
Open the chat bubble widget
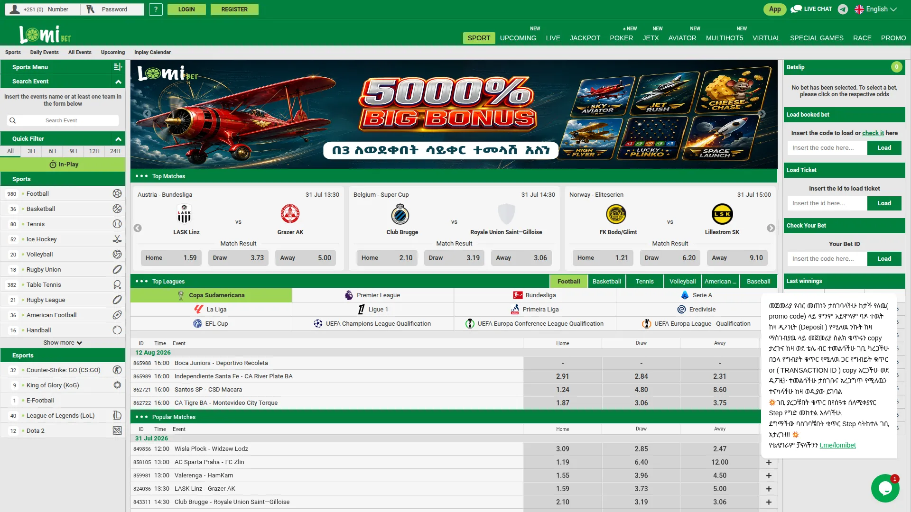(x=885, y=488)
